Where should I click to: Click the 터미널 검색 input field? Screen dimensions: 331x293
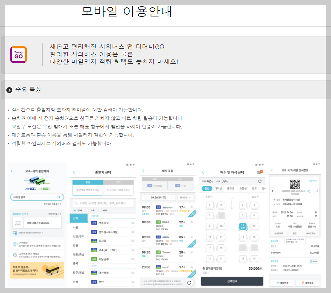(x=37, y=197)
